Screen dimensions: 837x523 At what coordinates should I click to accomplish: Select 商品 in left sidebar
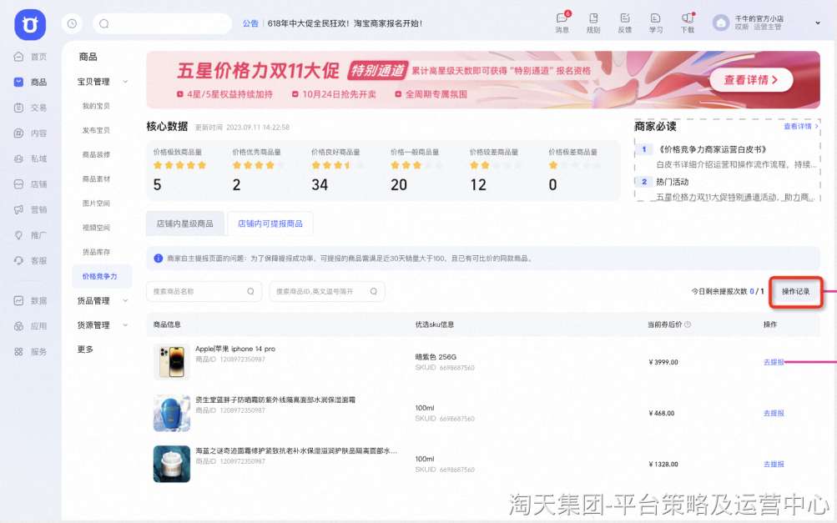[31, 82]
